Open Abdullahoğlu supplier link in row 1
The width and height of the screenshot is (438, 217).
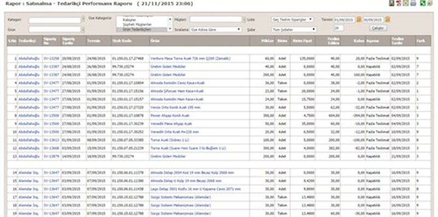point(29,58)
